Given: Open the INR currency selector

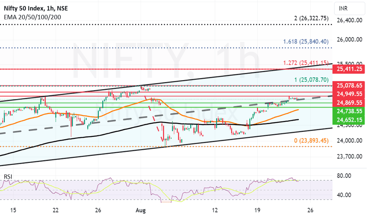Looking at the screenshot, I should coord(349,8).
